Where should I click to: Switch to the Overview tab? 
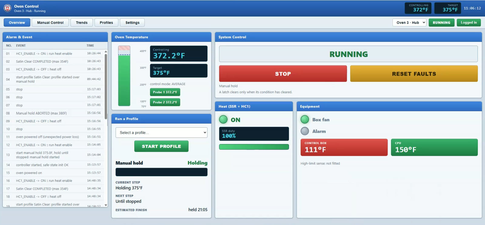coord(17,22)
